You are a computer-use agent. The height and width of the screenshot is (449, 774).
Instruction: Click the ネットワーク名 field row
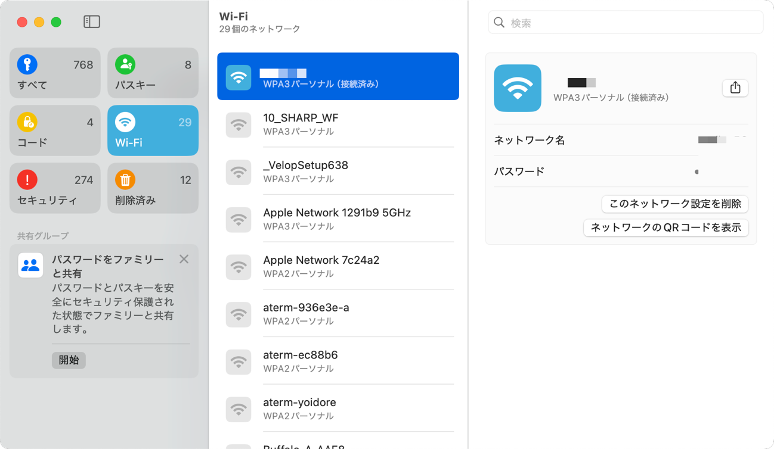621,140
